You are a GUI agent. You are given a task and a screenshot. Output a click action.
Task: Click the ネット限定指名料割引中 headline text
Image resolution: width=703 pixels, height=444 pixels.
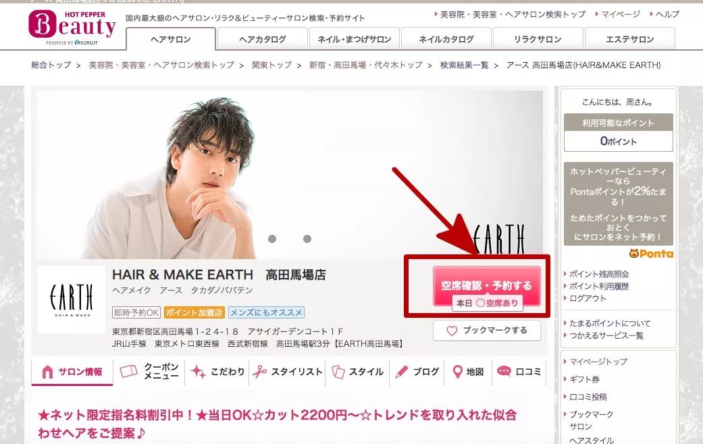tap(277, 424)
